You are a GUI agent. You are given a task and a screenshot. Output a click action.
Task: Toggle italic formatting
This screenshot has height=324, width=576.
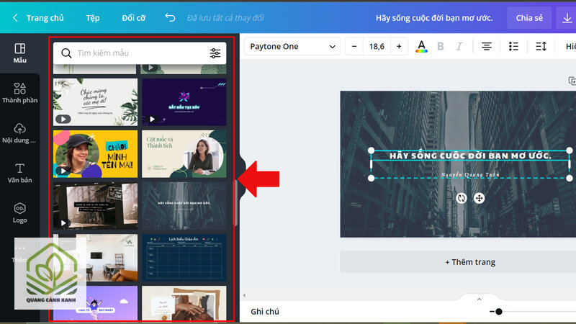point(459,46)
